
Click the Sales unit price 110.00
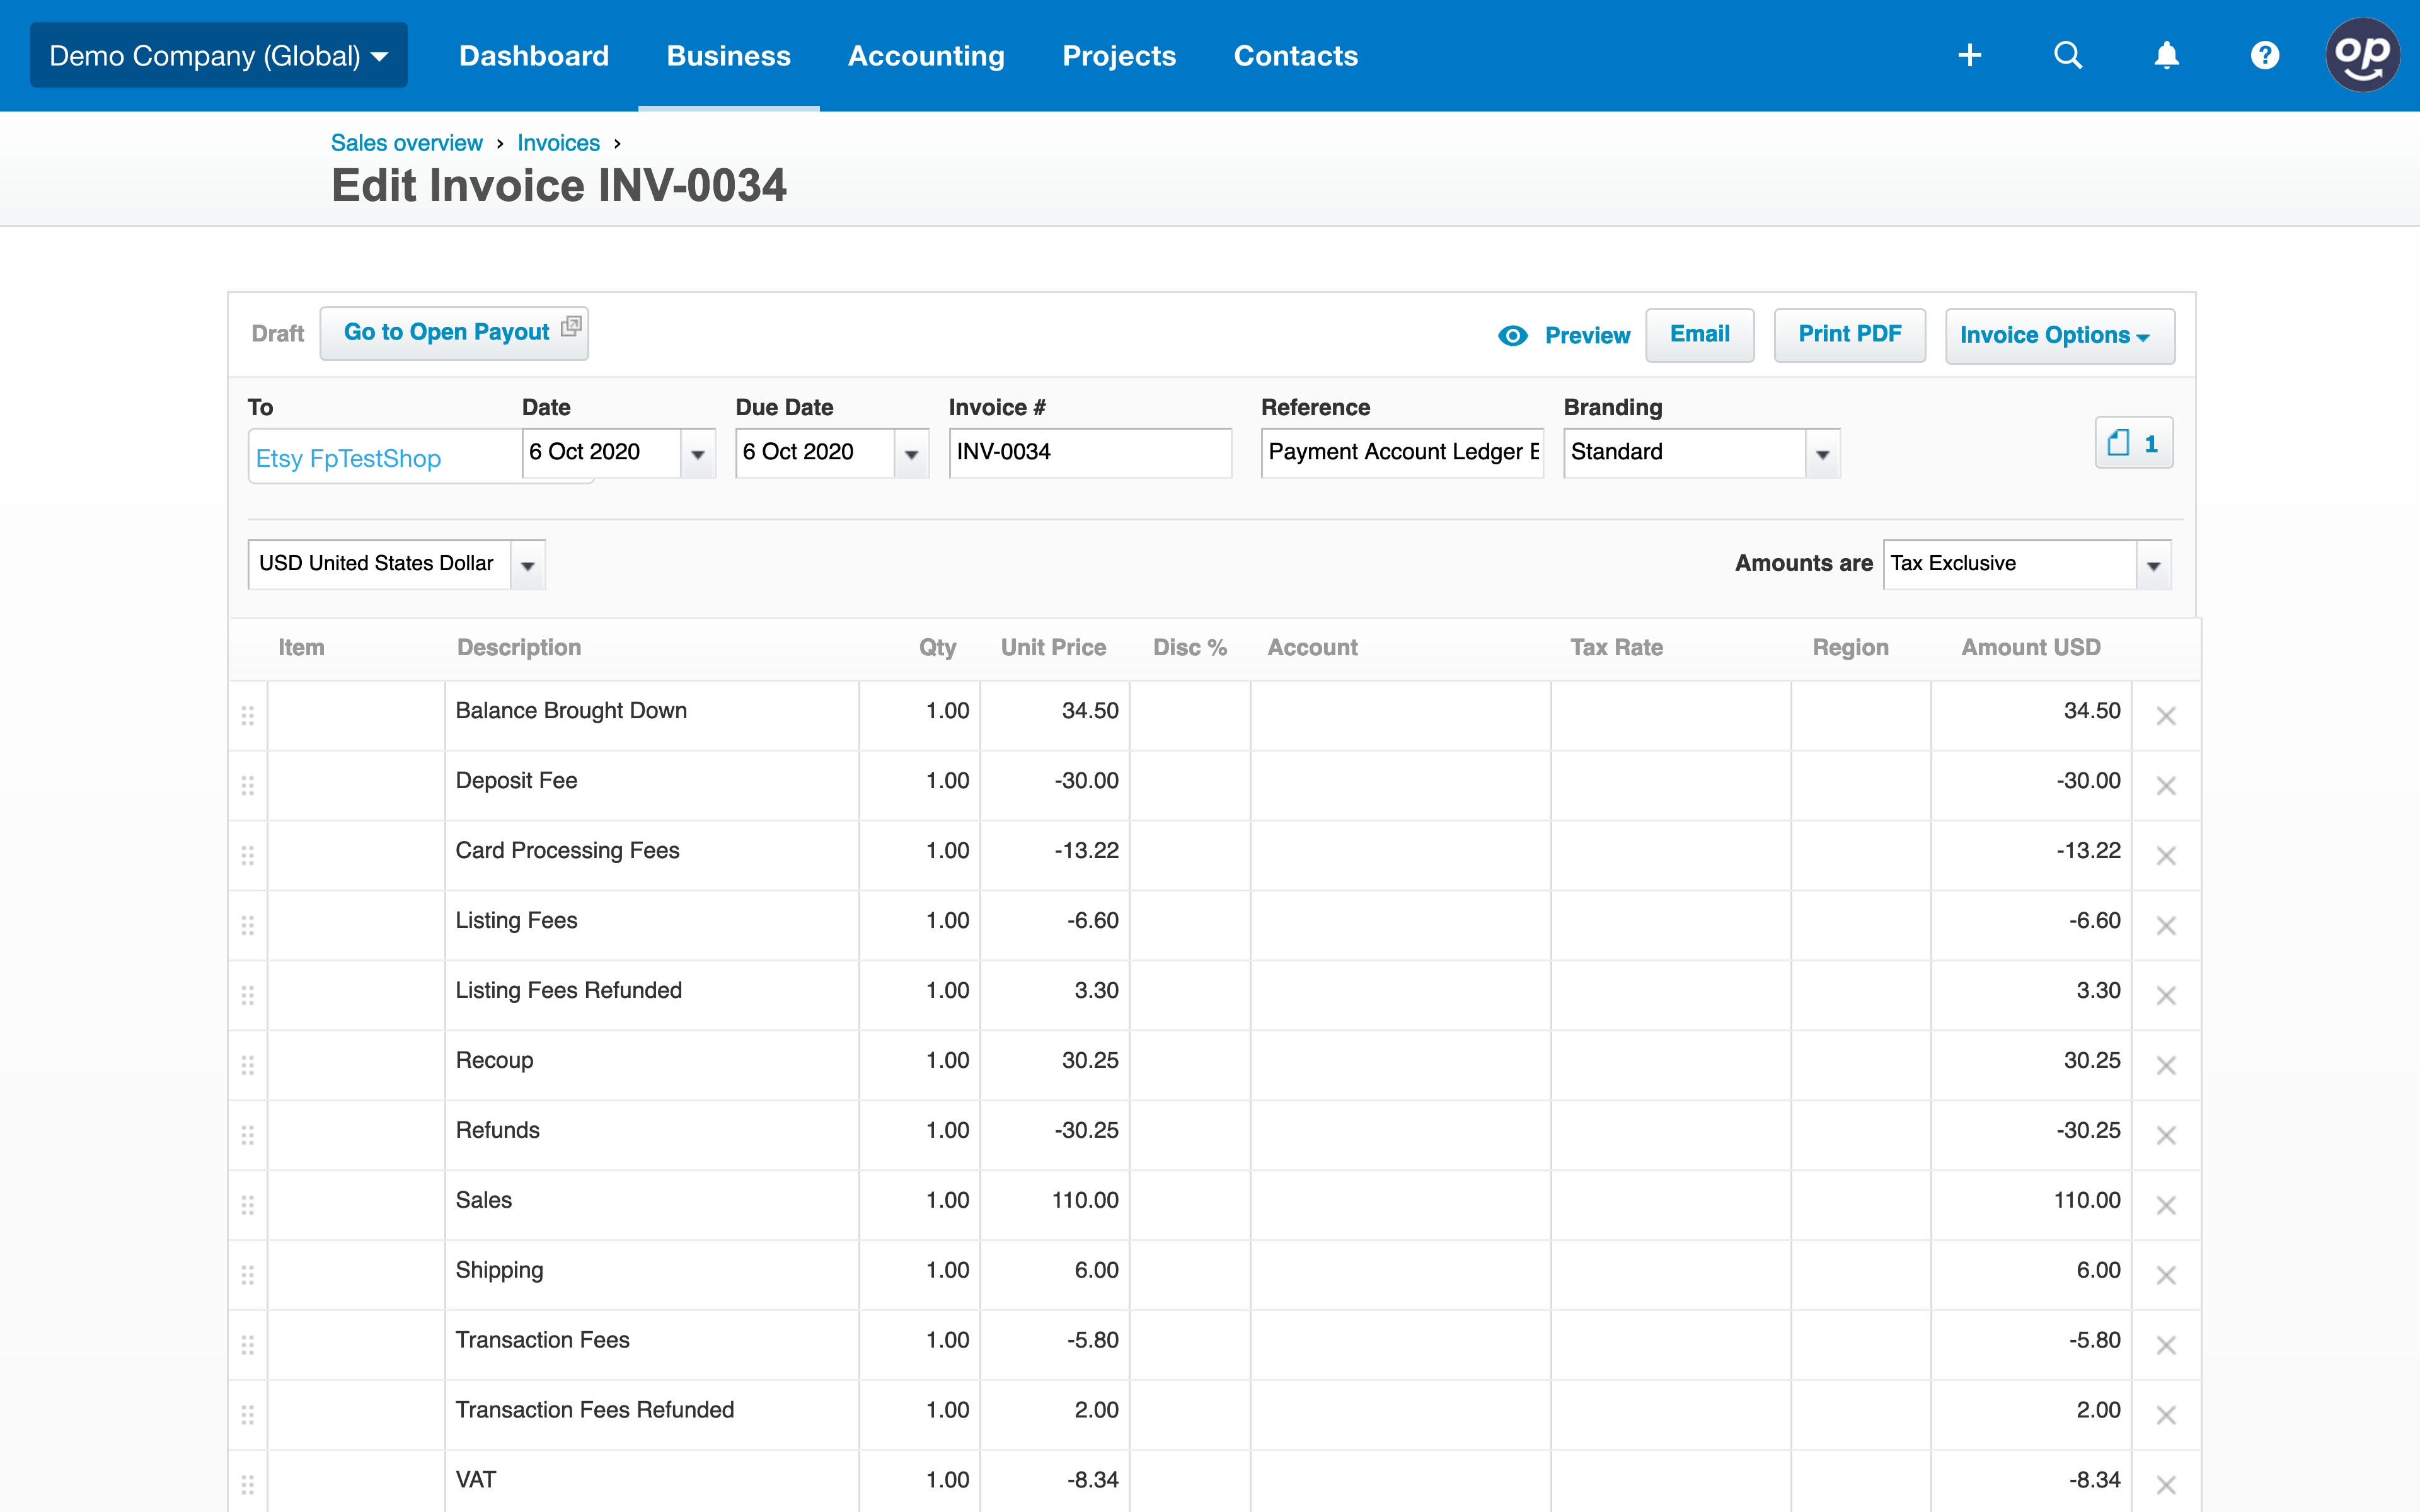(1055, 1206)
